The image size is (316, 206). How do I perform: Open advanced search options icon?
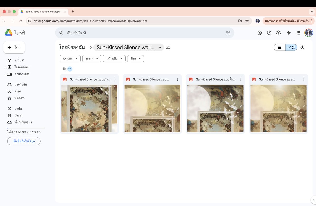click(x=228, y=33)
